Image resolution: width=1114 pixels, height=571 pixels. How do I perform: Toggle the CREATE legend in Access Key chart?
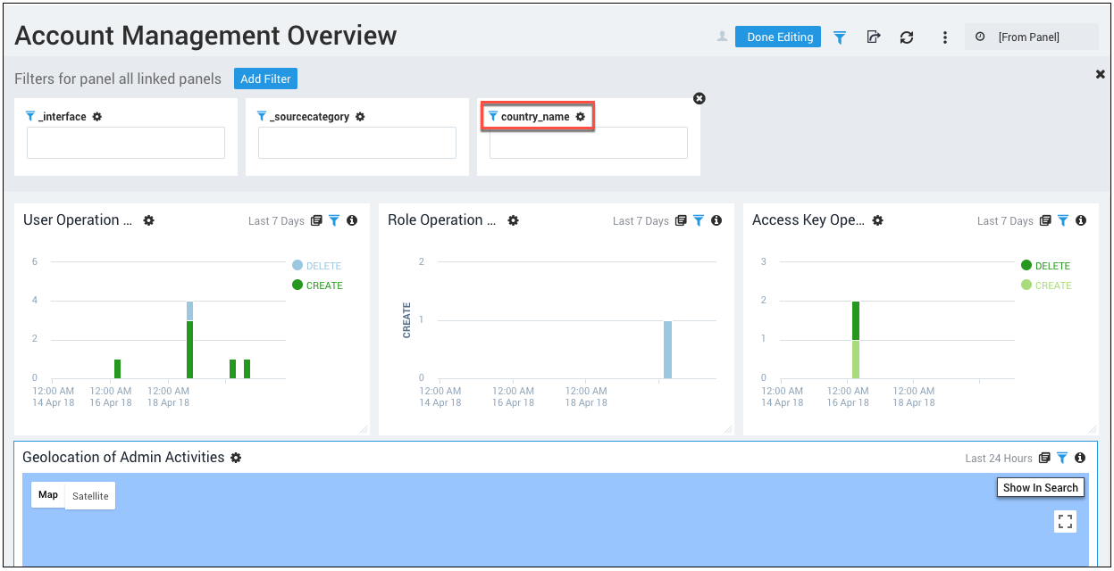1046,285
